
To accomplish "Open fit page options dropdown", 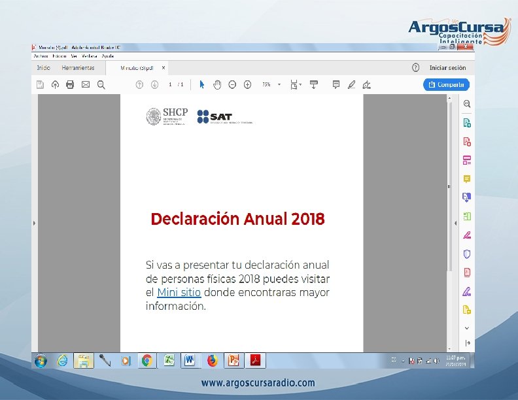I will [296, 85].
